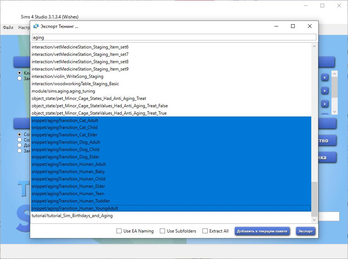Close the Экспорт Тюнинг dialog
Viewport: 348px width, 259px height.
(309, 26)
